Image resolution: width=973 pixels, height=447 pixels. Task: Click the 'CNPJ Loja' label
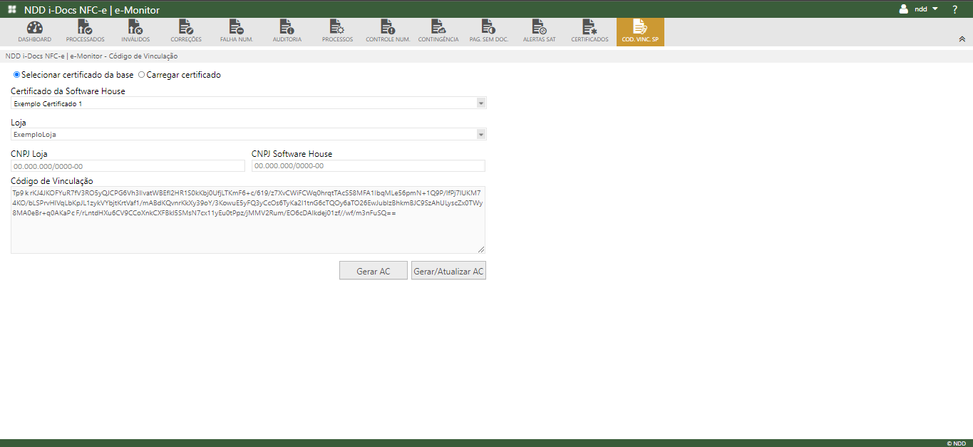[29, 153]
